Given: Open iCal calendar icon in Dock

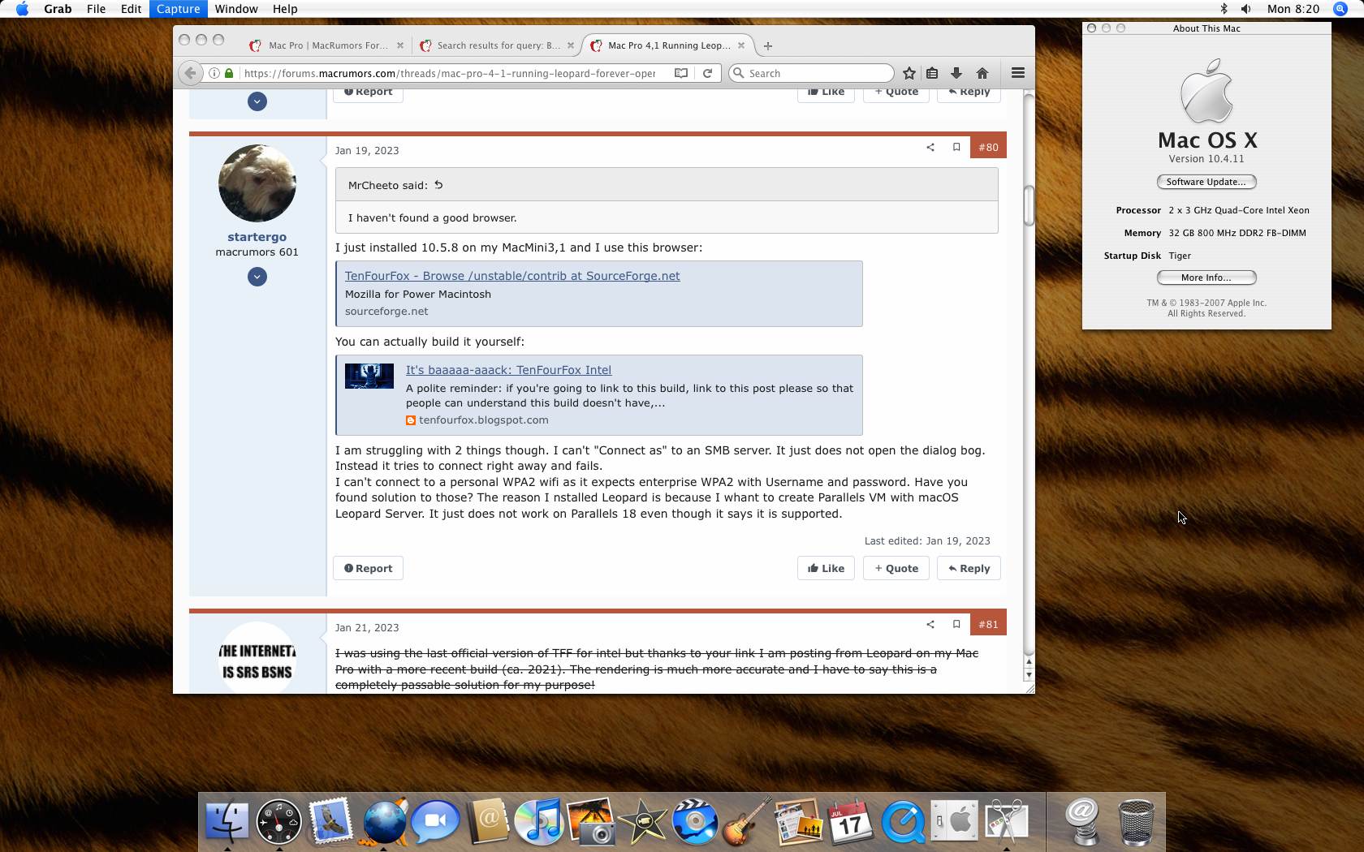Looking at the screenshot, I should [850, 821].
